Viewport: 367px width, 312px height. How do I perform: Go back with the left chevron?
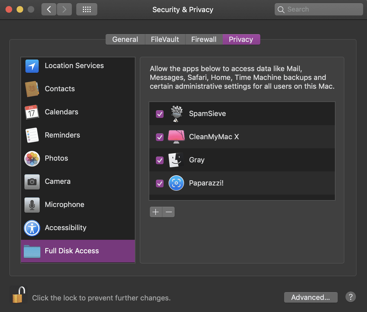click(49, 9)
